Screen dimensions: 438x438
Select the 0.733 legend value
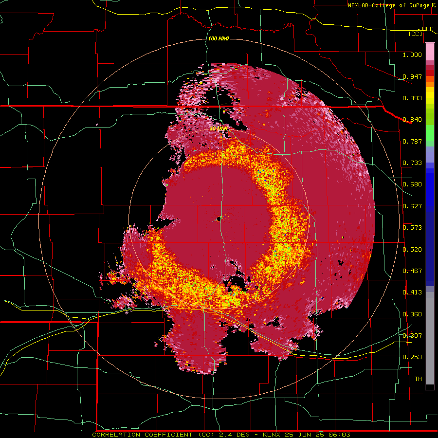412,163
